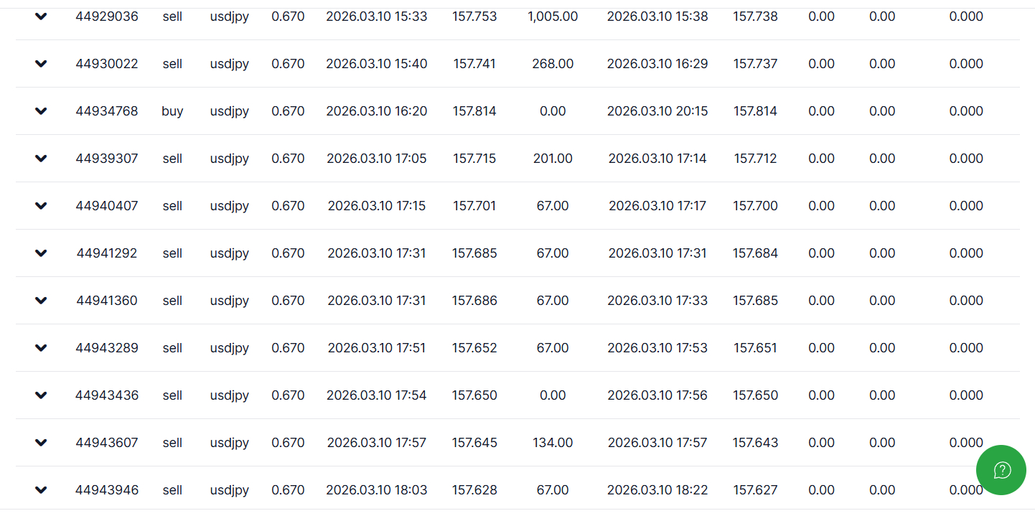
Task: Click open price 157.645
Action: [x=474, y=443]
